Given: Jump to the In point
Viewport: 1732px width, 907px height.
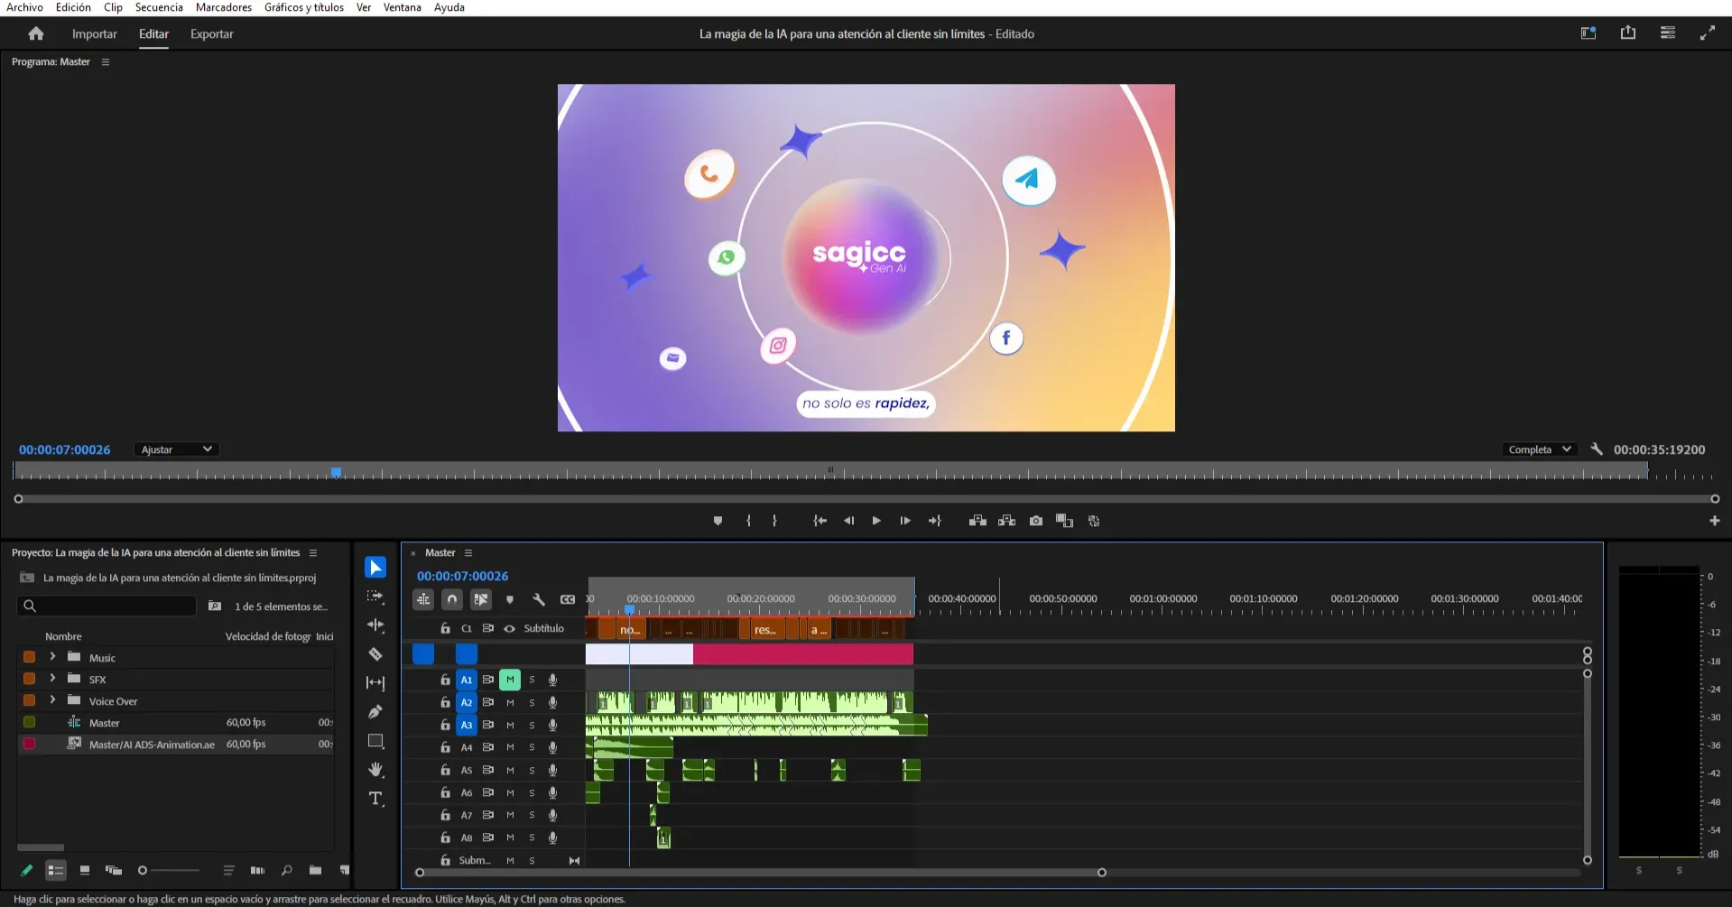Looking at the screenshot, I should [x=820, y=521].
